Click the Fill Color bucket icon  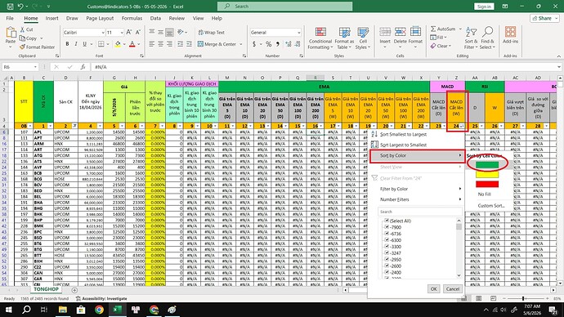click(118, 44)
